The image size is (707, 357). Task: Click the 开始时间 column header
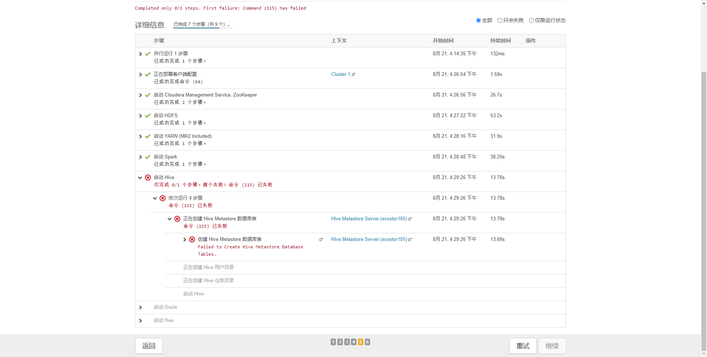coord(443,41)
